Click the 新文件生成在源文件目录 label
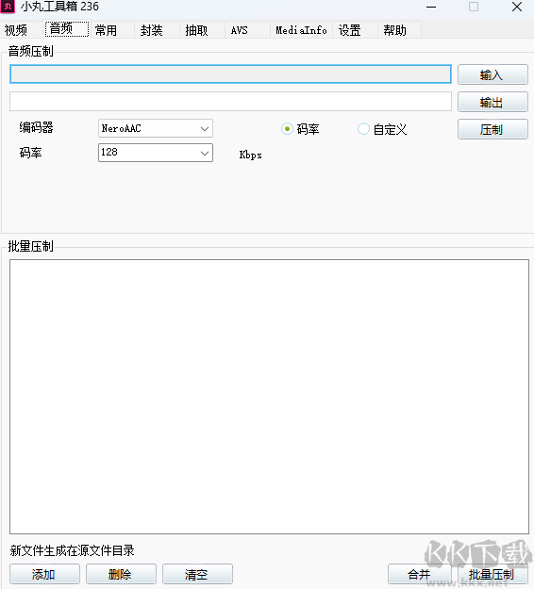This screenshot has height=589, width=534. click(73, 550)
